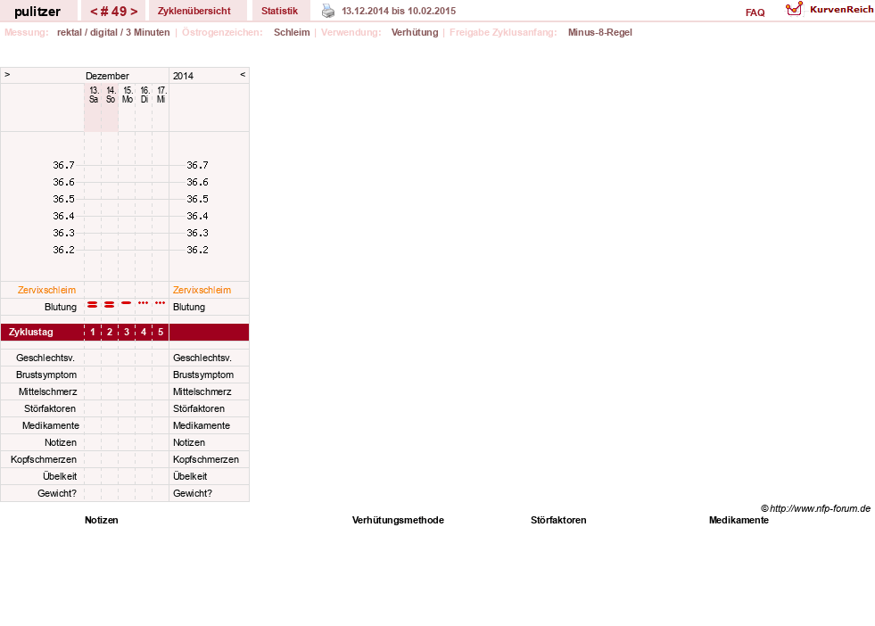Screen dimensions: 875x626
Task: Click the bold Notizen heading below the table
Action: pos(102,520)
